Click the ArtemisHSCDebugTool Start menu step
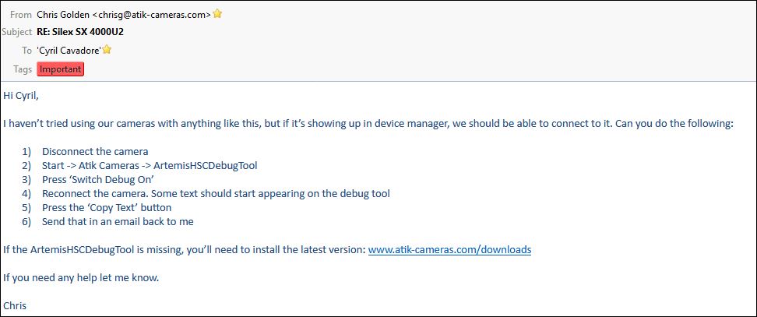The height and width of the screenshot is (317, 757). 150,165
